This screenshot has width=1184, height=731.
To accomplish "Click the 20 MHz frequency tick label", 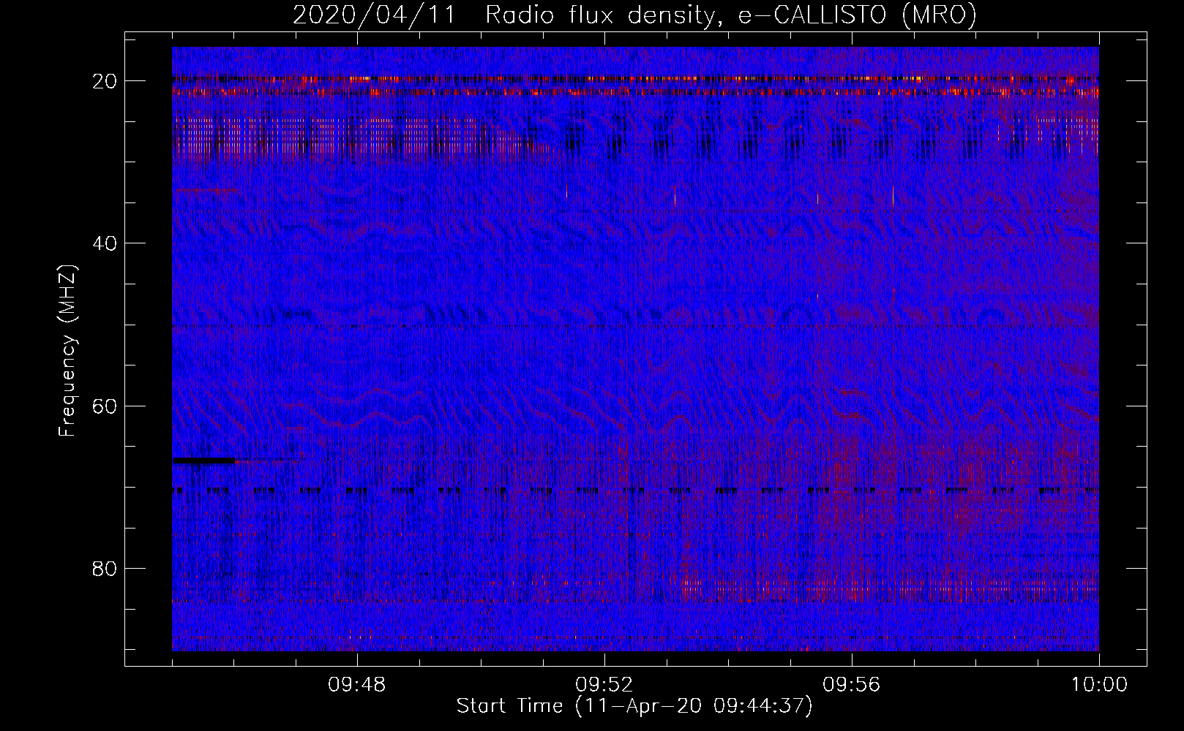I will pyautogui.click(x=105, y=81).
